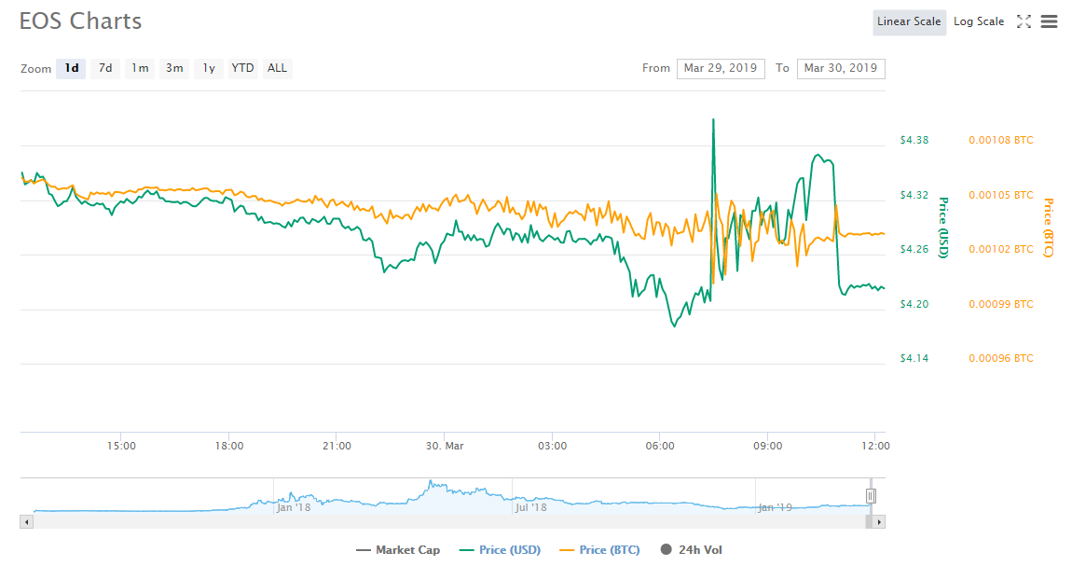The height and width of the screenshot is (566, 1072).
Task: Switch chart to Linear Scale
Action: click(x=909, y=21)
